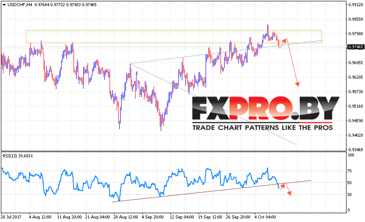Click the 0.94590 price scale label
This screenshot has width=365, height=222.
coord(356,120)
